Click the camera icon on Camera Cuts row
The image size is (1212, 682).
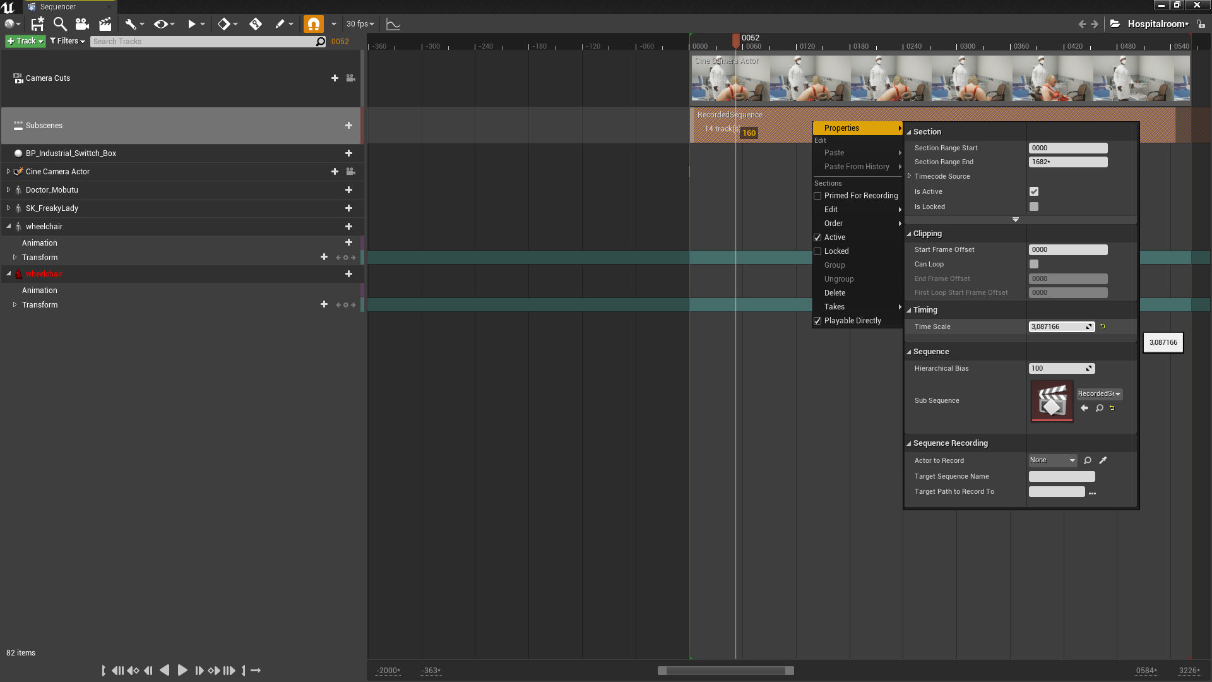click(351, 78)
